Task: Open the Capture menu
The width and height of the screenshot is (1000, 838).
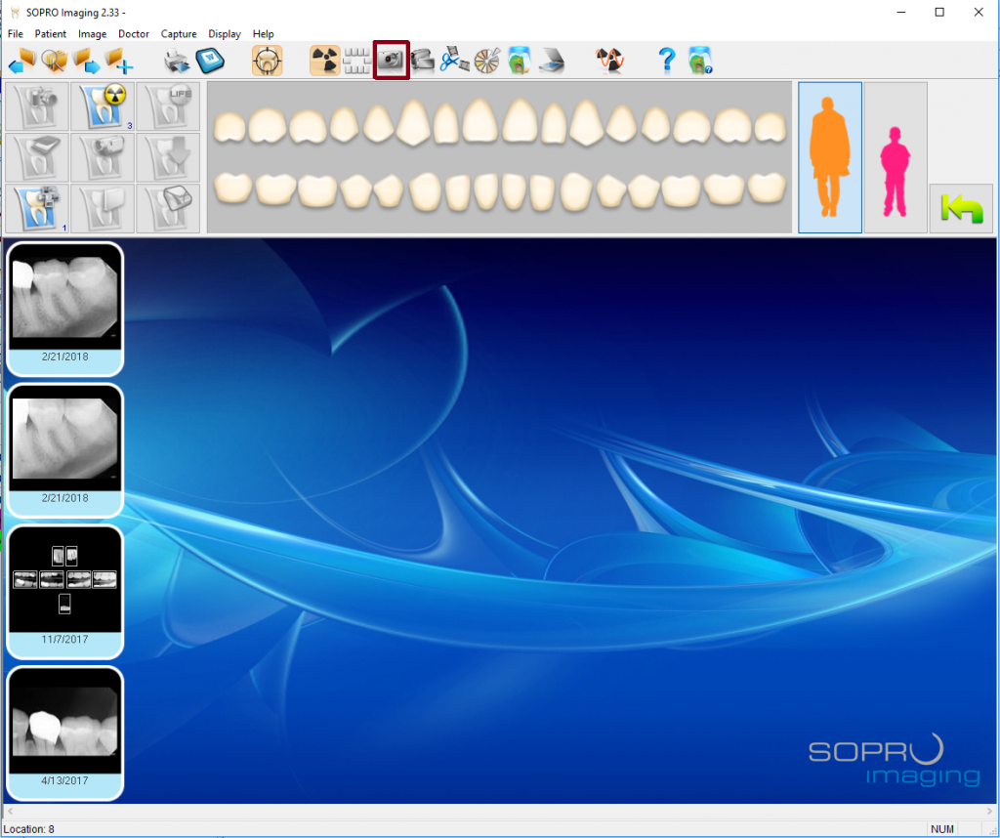Action: click(x=179, y=33)
